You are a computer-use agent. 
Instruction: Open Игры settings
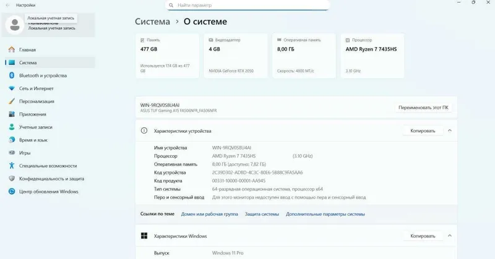[50, 153]
